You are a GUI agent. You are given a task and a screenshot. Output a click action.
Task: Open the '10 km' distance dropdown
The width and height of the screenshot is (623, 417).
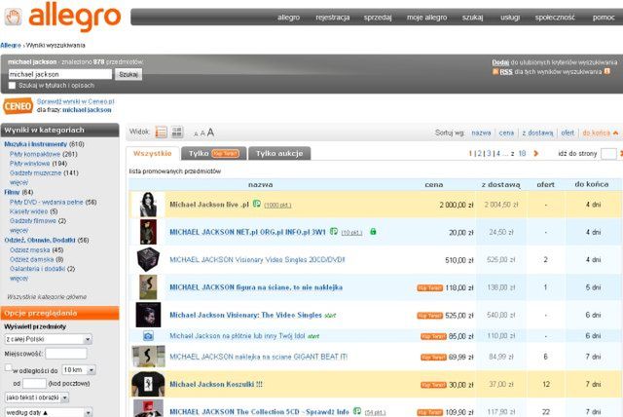79,370
